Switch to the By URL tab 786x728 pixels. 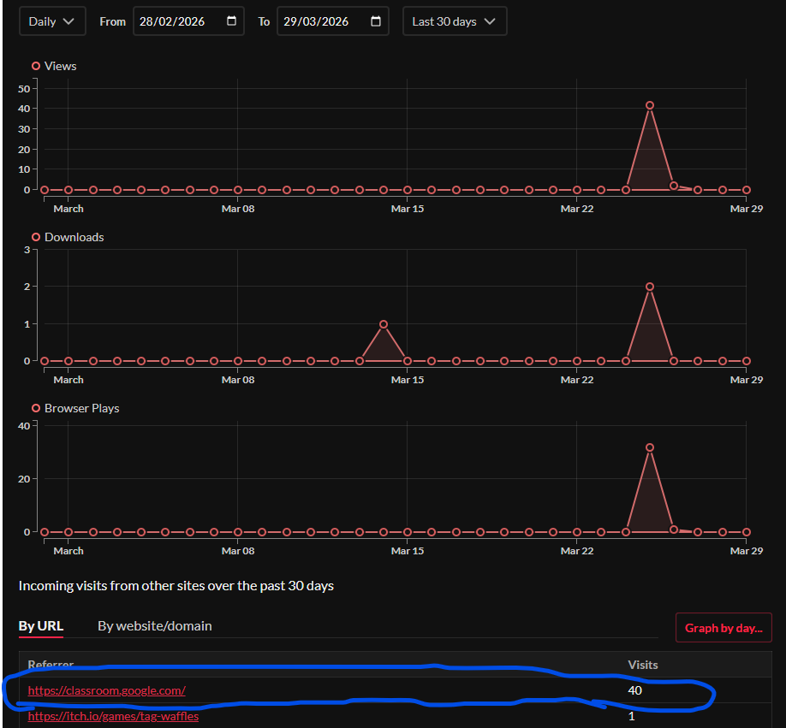pos(41,626)
